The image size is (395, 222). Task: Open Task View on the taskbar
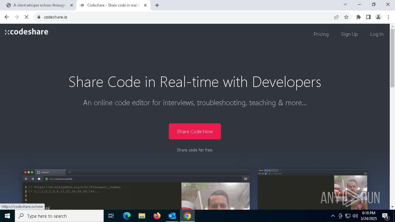(x=111, y=216)
